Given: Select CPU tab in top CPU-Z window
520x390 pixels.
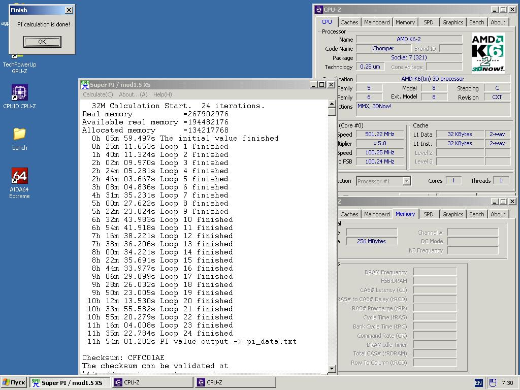Looking at the screenshot, I should point(327,21).
